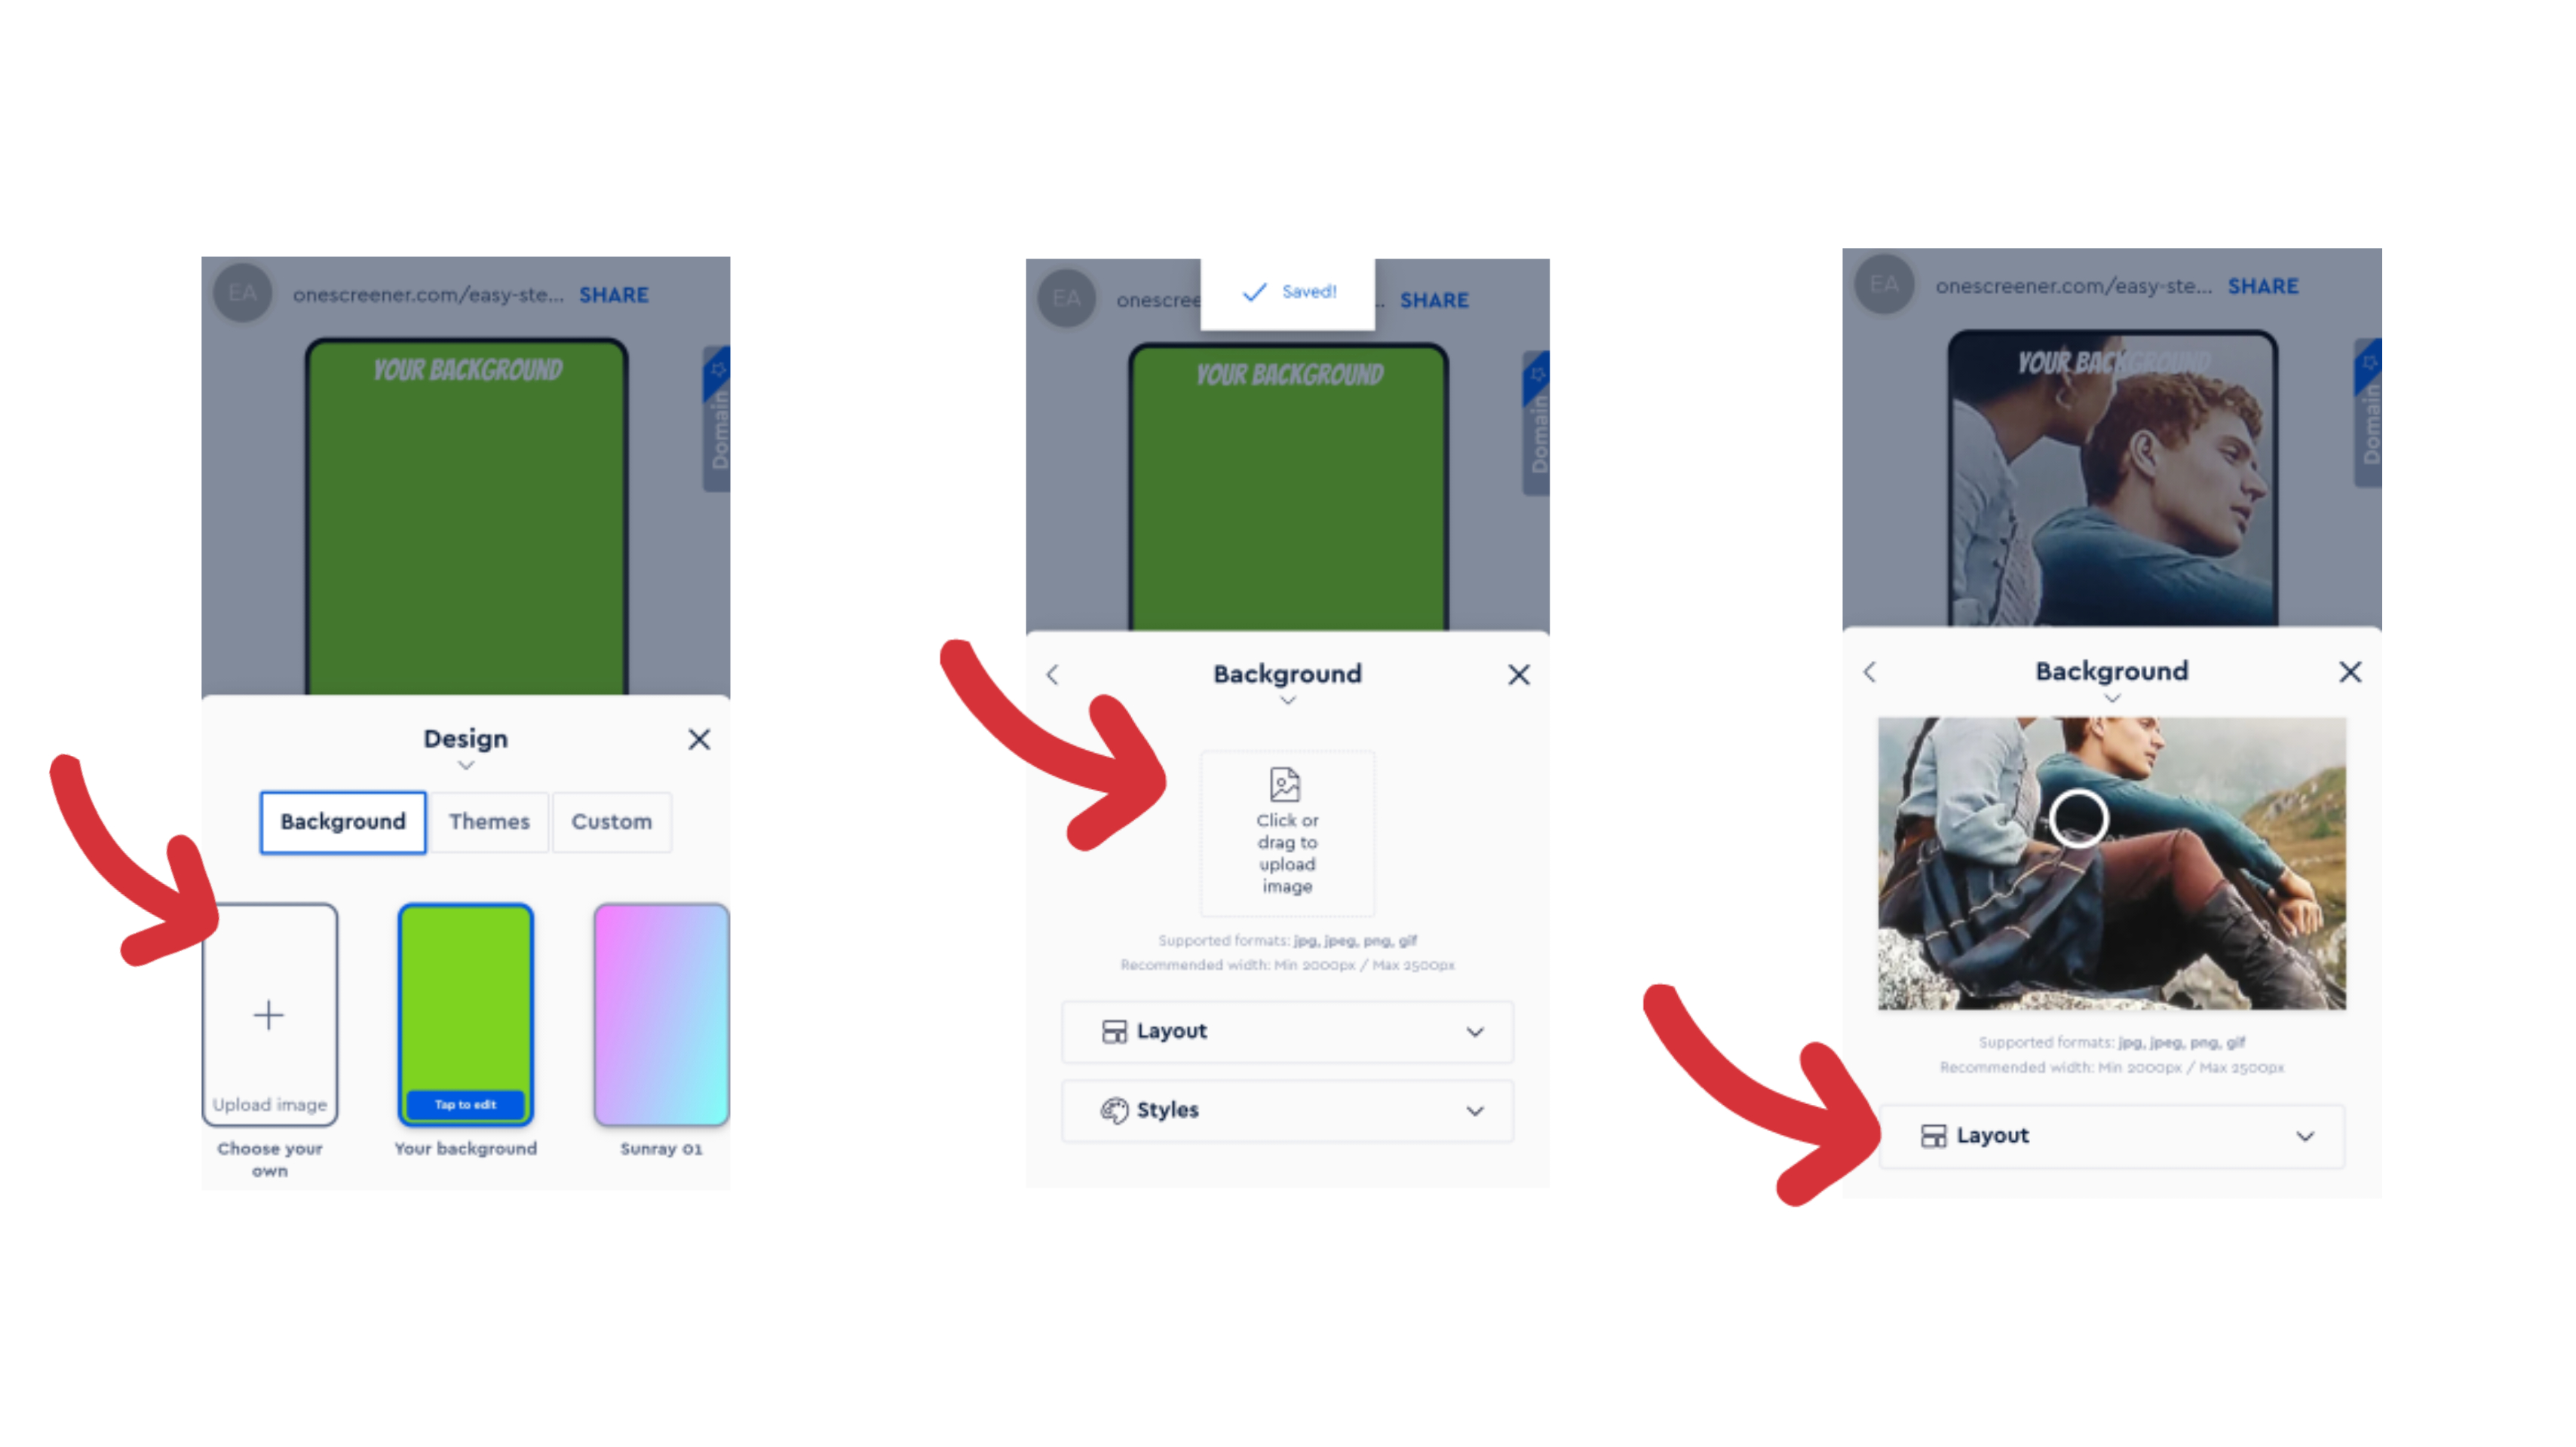
Task: Click SHARE link in right screen
Action: coord(2263,286)
